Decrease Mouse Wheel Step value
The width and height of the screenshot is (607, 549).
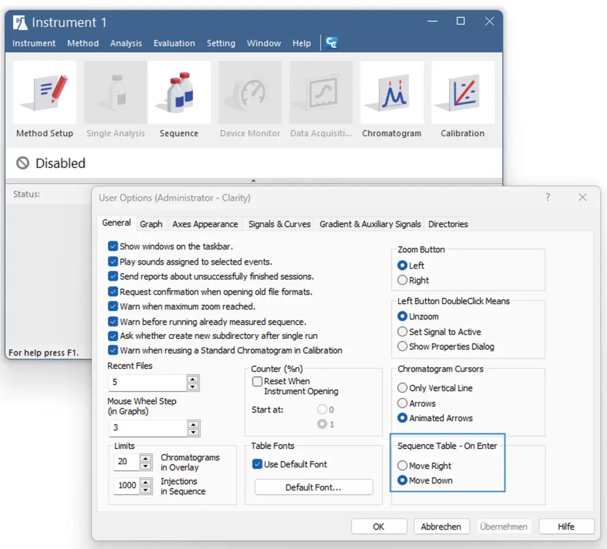193,432
